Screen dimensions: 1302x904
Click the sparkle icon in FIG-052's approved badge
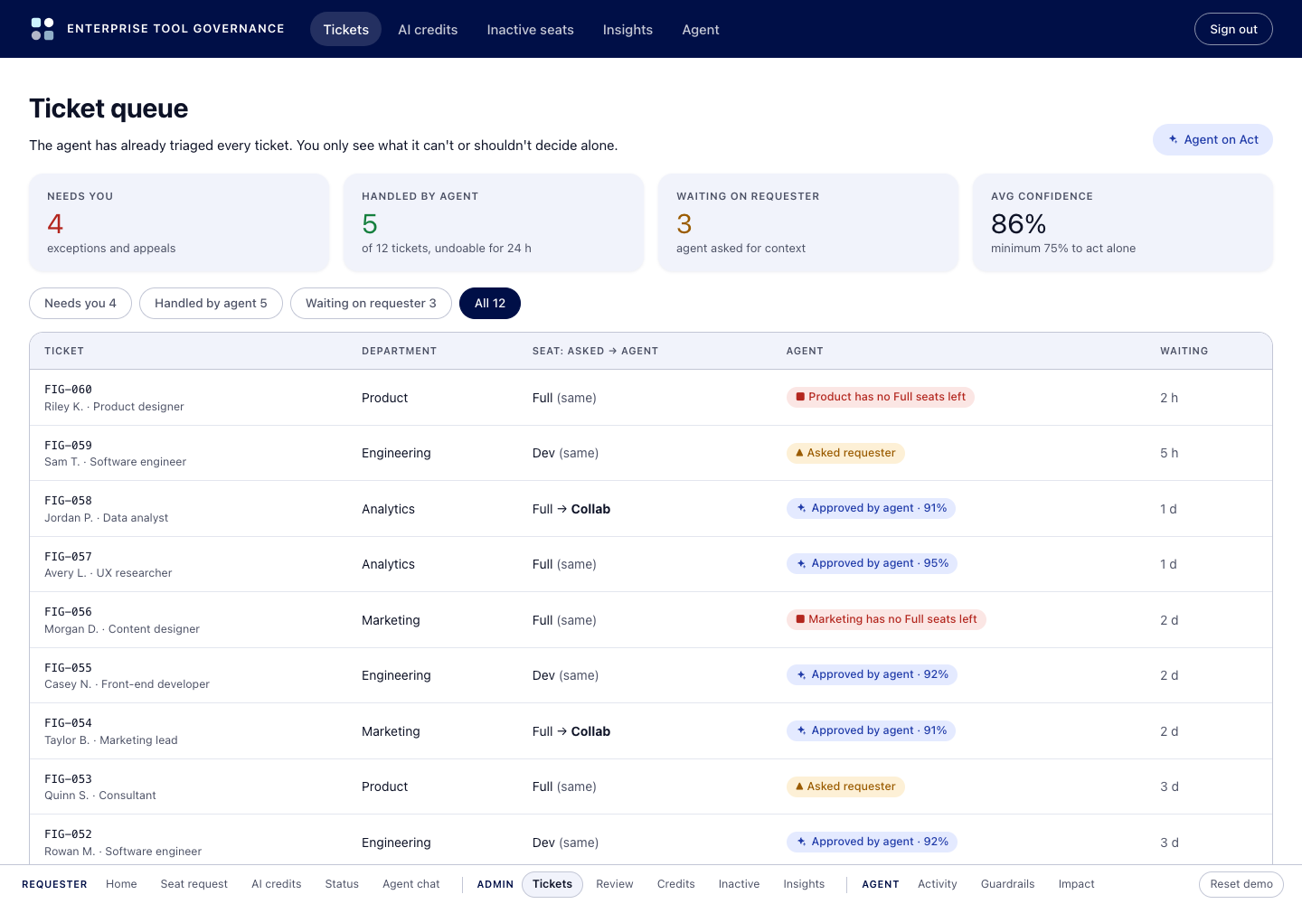[x=801, y=843]
